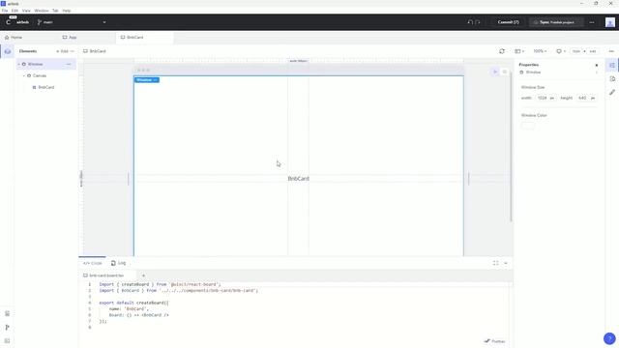Open the View menu
Image resolution: width=619 pixels, height=348 pixels.
pos(26,11)
